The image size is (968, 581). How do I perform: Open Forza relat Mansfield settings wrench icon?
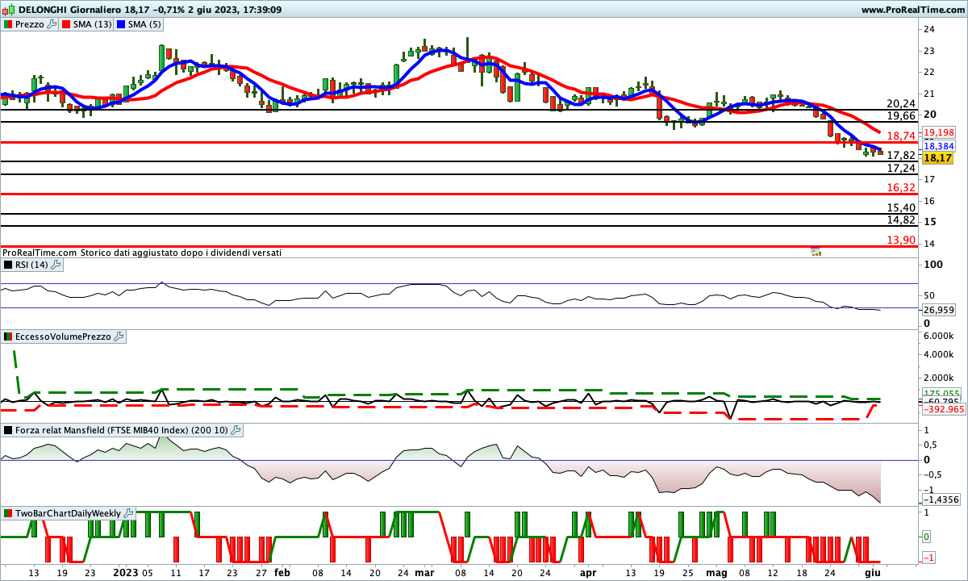pyautogui.click(x=236, y=430)
